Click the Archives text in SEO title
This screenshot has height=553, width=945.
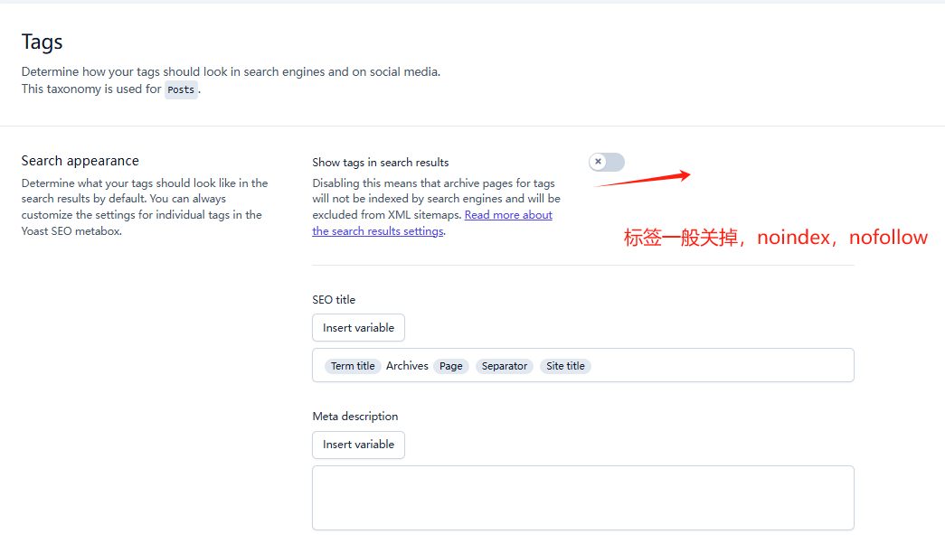(x=408, y=366)
